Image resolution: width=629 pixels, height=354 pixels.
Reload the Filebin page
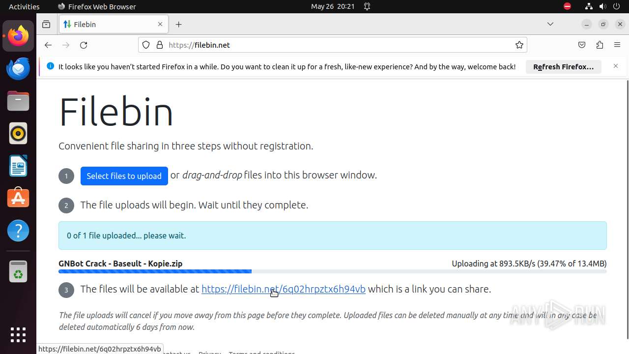[84, 45]
